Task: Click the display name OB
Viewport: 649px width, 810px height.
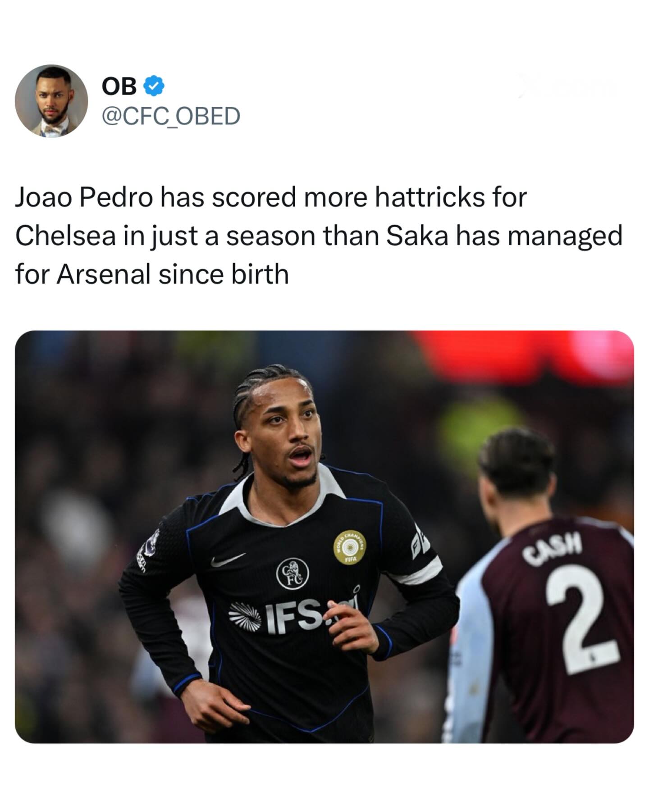Action: 119,86
